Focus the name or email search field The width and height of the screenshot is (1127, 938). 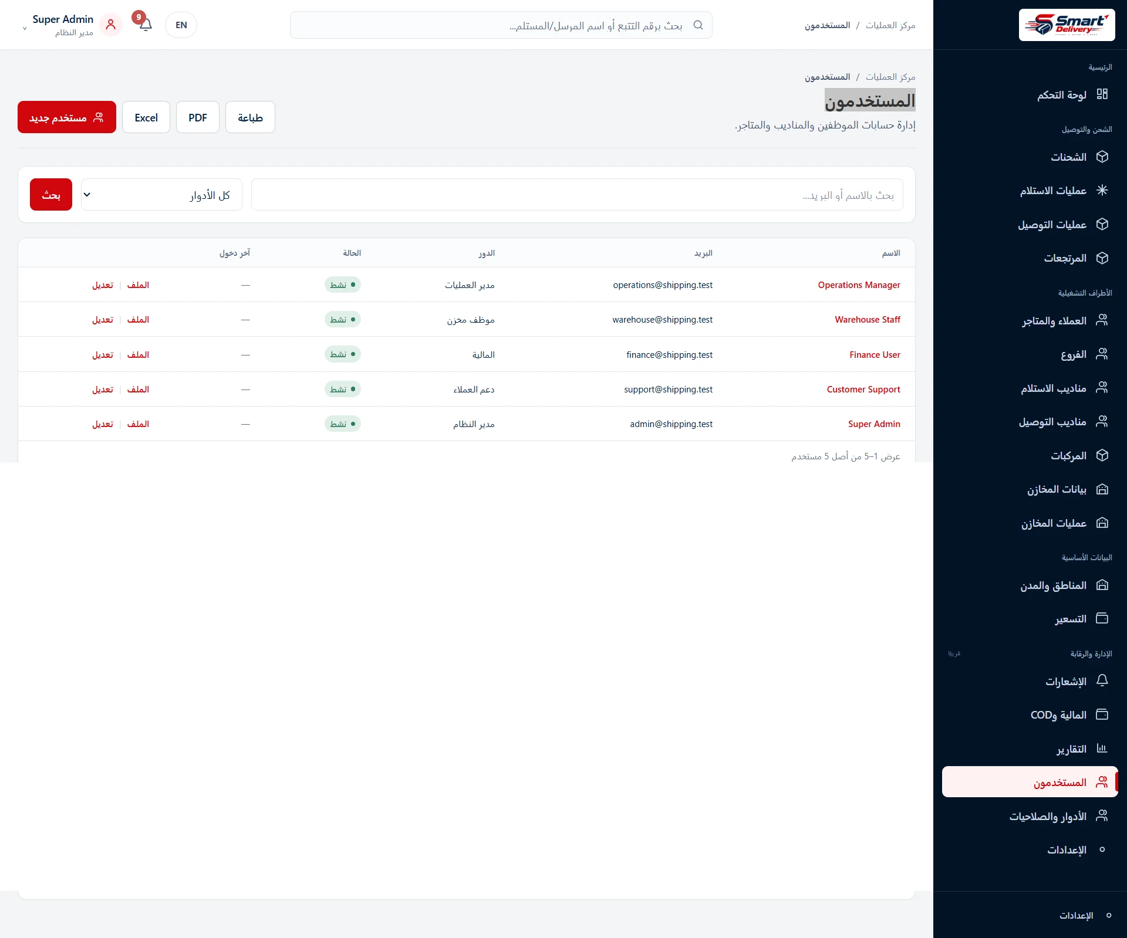coord(577,195)
